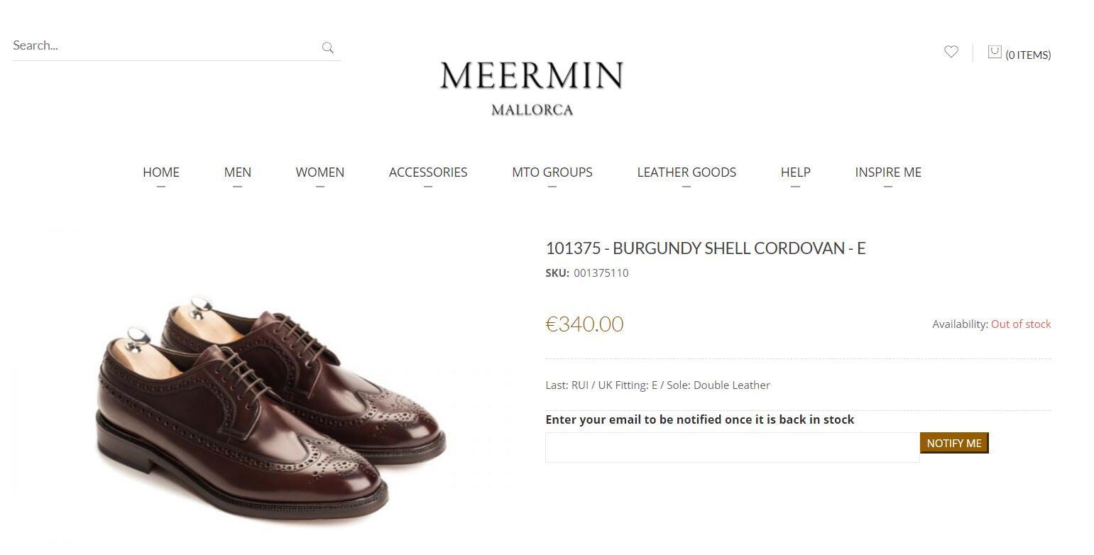Open the MEN menu
1094x555 pixels.
tap(237, 172)
